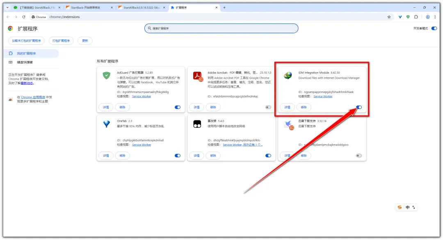The width and height of the screenshot is (443, 240).
Task: Open 详情 for IDM Integration Module
Action: pyautogui.click(x=287, y=107)
